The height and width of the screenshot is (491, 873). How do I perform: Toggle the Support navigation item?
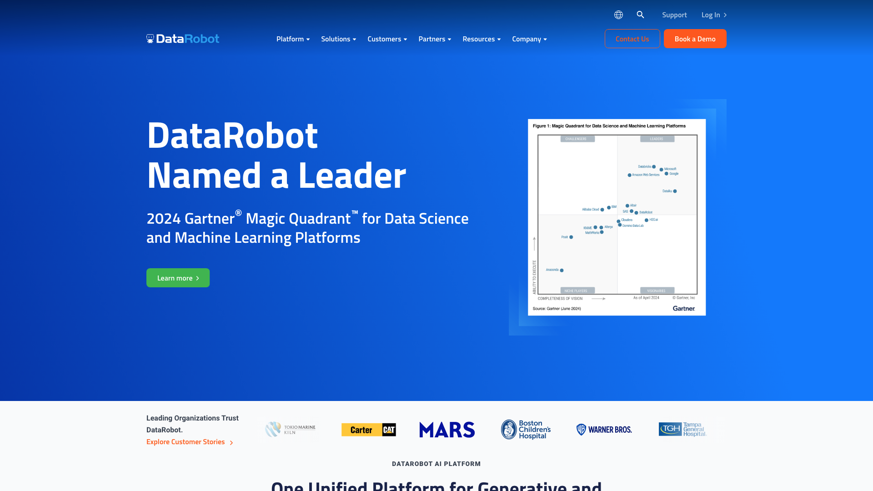pyautogui.click(x=675, y=15)
